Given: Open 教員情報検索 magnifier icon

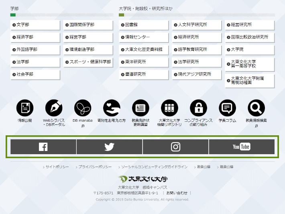Looking at the screenshot, I should tap(256, 108).
